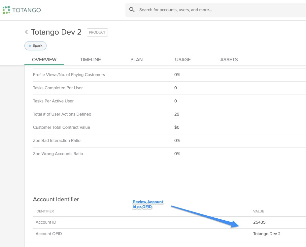Select Customer Total Contract Value label
306x247 pixels.
point(61,127)
